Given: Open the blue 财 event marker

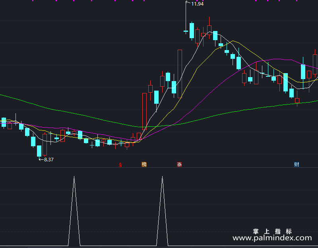Looking at the screenshot, I should pyautogui.click(x=297, y=164).
